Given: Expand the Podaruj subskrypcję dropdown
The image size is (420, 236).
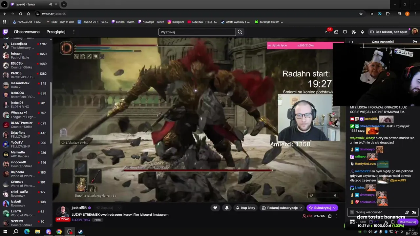Looking at the screenshot, I should [x=300, y=208].
